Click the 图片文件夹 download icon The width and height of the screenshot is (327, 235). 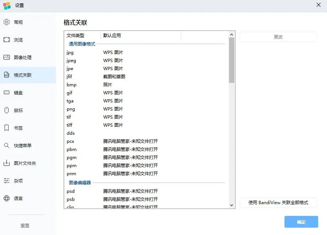pos(7,163)
